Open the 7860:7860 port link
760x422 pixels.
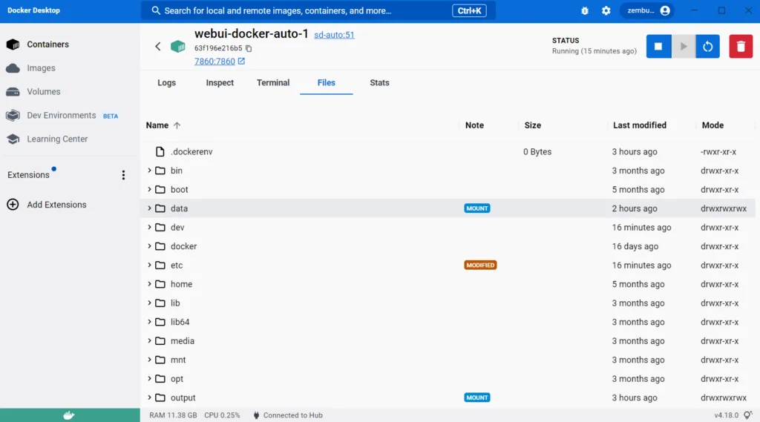click(x=214, y=62)
